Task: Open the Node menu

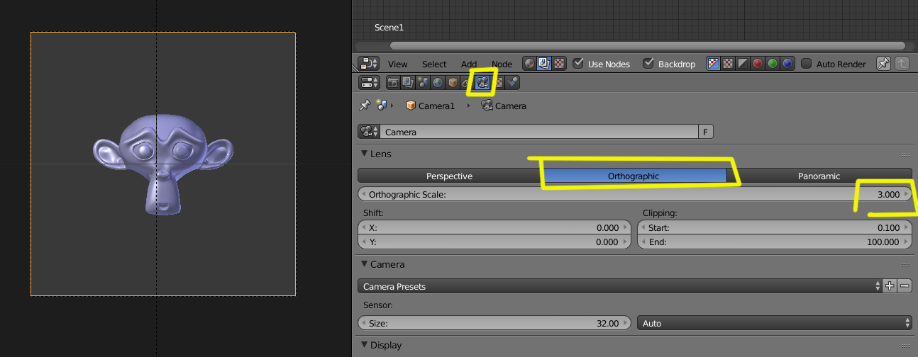Action: [502, 64]
